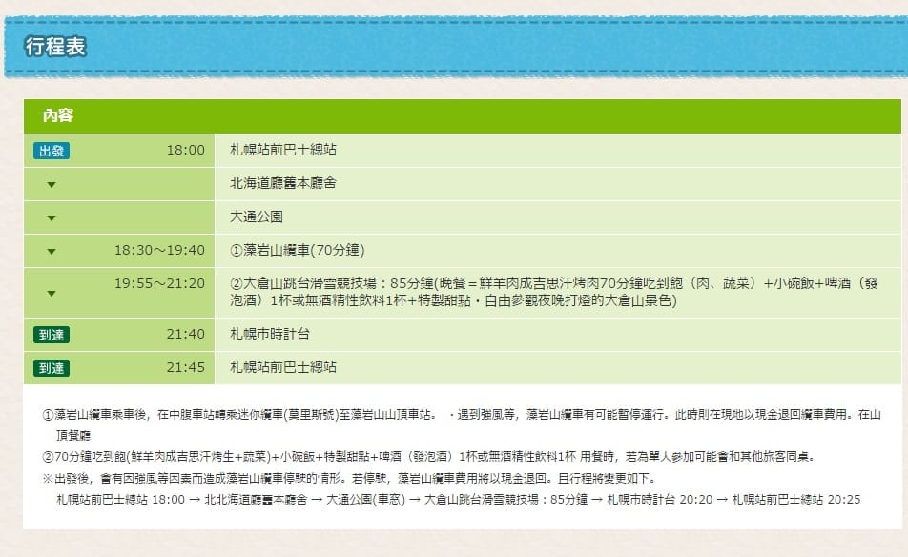
Task: Click the arrow icon in 北海道廳舊本廳舍 row
Action: click(x=52, y=185)
